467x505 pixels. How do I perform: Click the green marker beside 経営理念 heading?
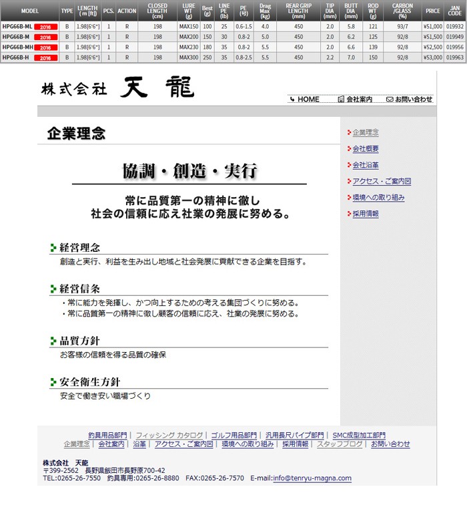(53, 248)
